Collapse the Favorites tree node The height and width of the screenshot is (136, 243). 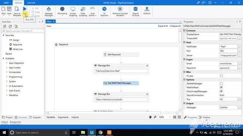click(3, 35)
